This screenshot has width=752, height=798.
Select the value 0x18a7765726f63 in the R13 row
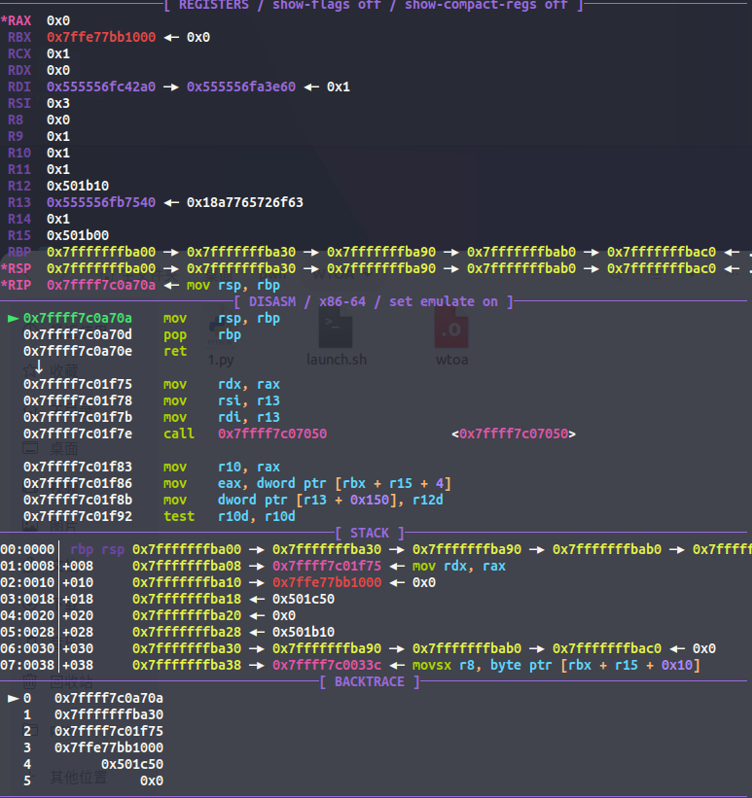[x=244, y=202]
